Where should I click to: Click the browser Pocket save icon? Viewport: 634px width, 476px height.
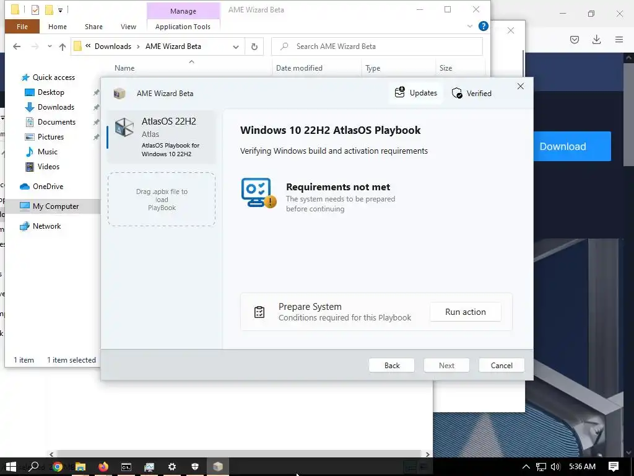tap(575, 40)
